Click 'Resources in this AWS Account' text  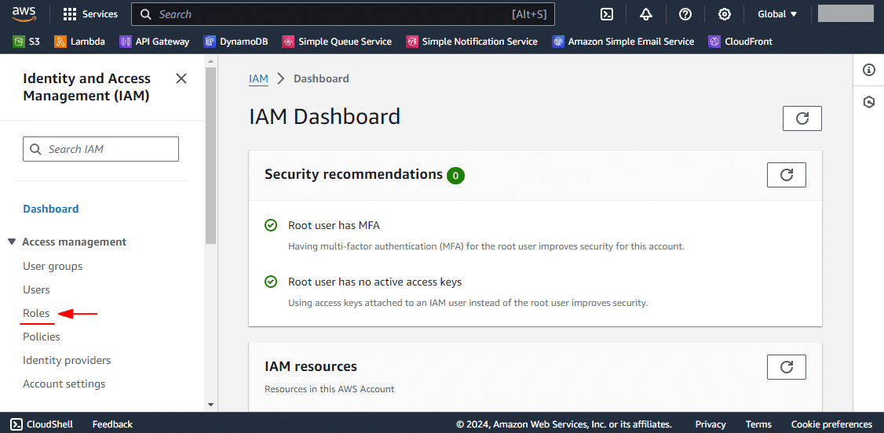pyautogui.click(x=329, y=389)
